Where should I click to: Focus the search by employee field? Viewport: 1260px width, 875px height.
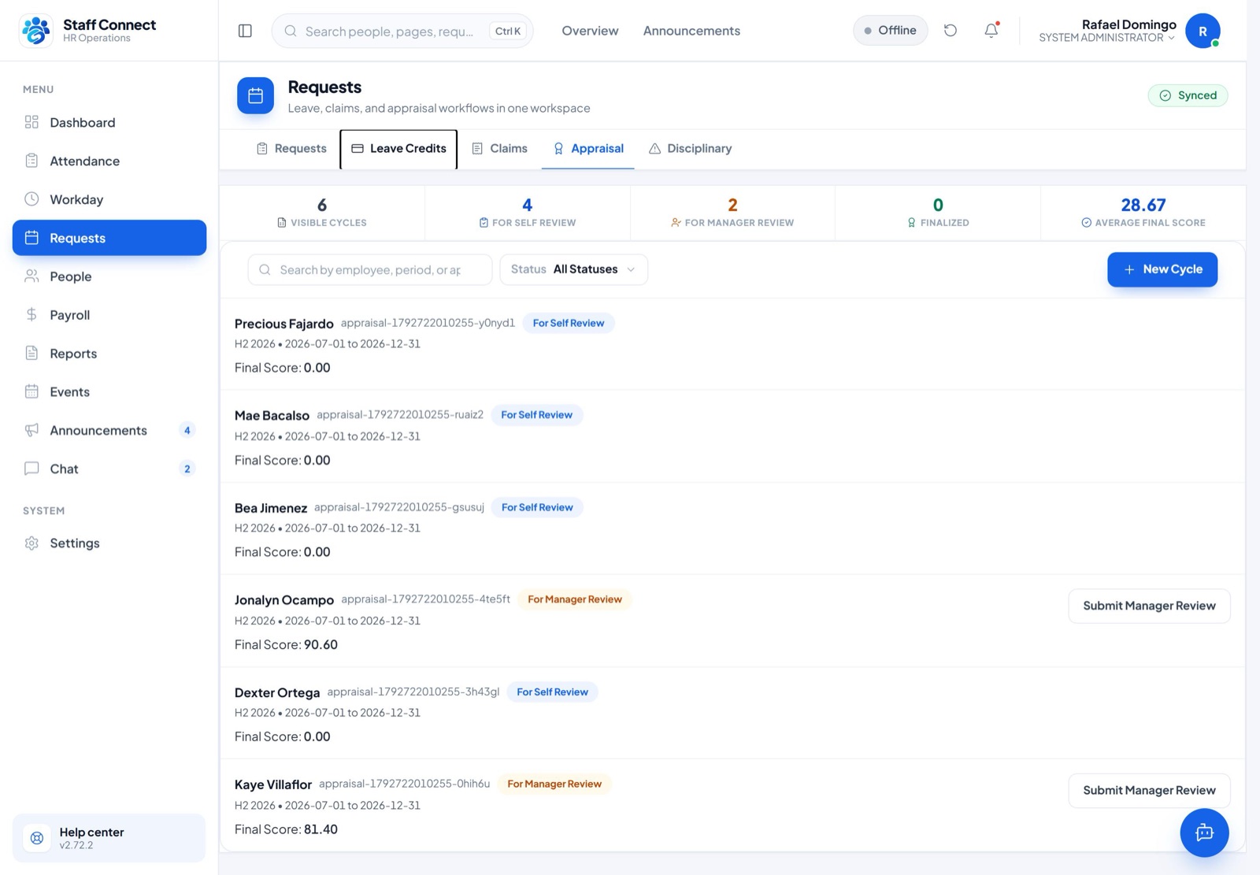point(370,269)
